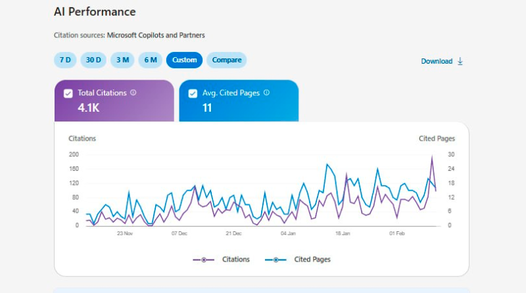Click the purple Citations legend marker
The image size is (526, 293).
click(x=204, y=259)
